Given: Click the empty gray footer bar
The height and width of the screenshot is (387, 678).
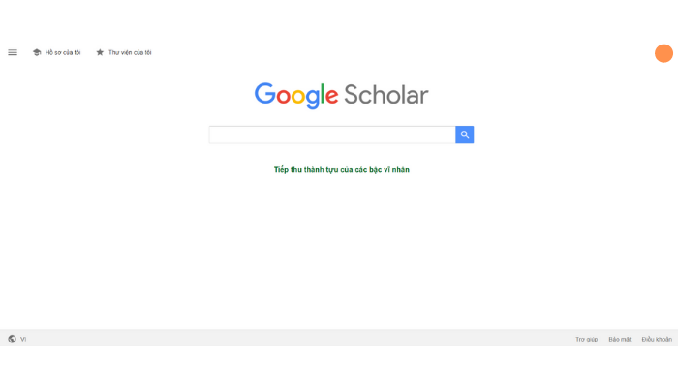Looking at the screenshot, I should [302, 339].
